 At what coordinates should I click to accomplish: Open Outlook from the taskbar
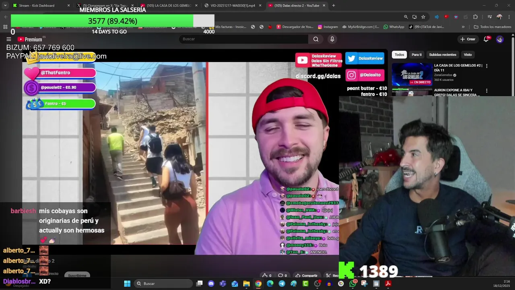pyautogui.click(x=235, y=284)
